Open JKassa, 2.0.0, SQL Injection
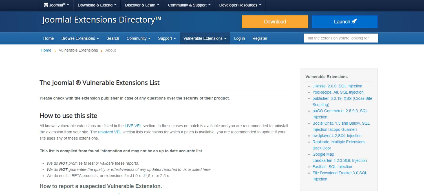 pyautogui.click(x=337, y=86)
